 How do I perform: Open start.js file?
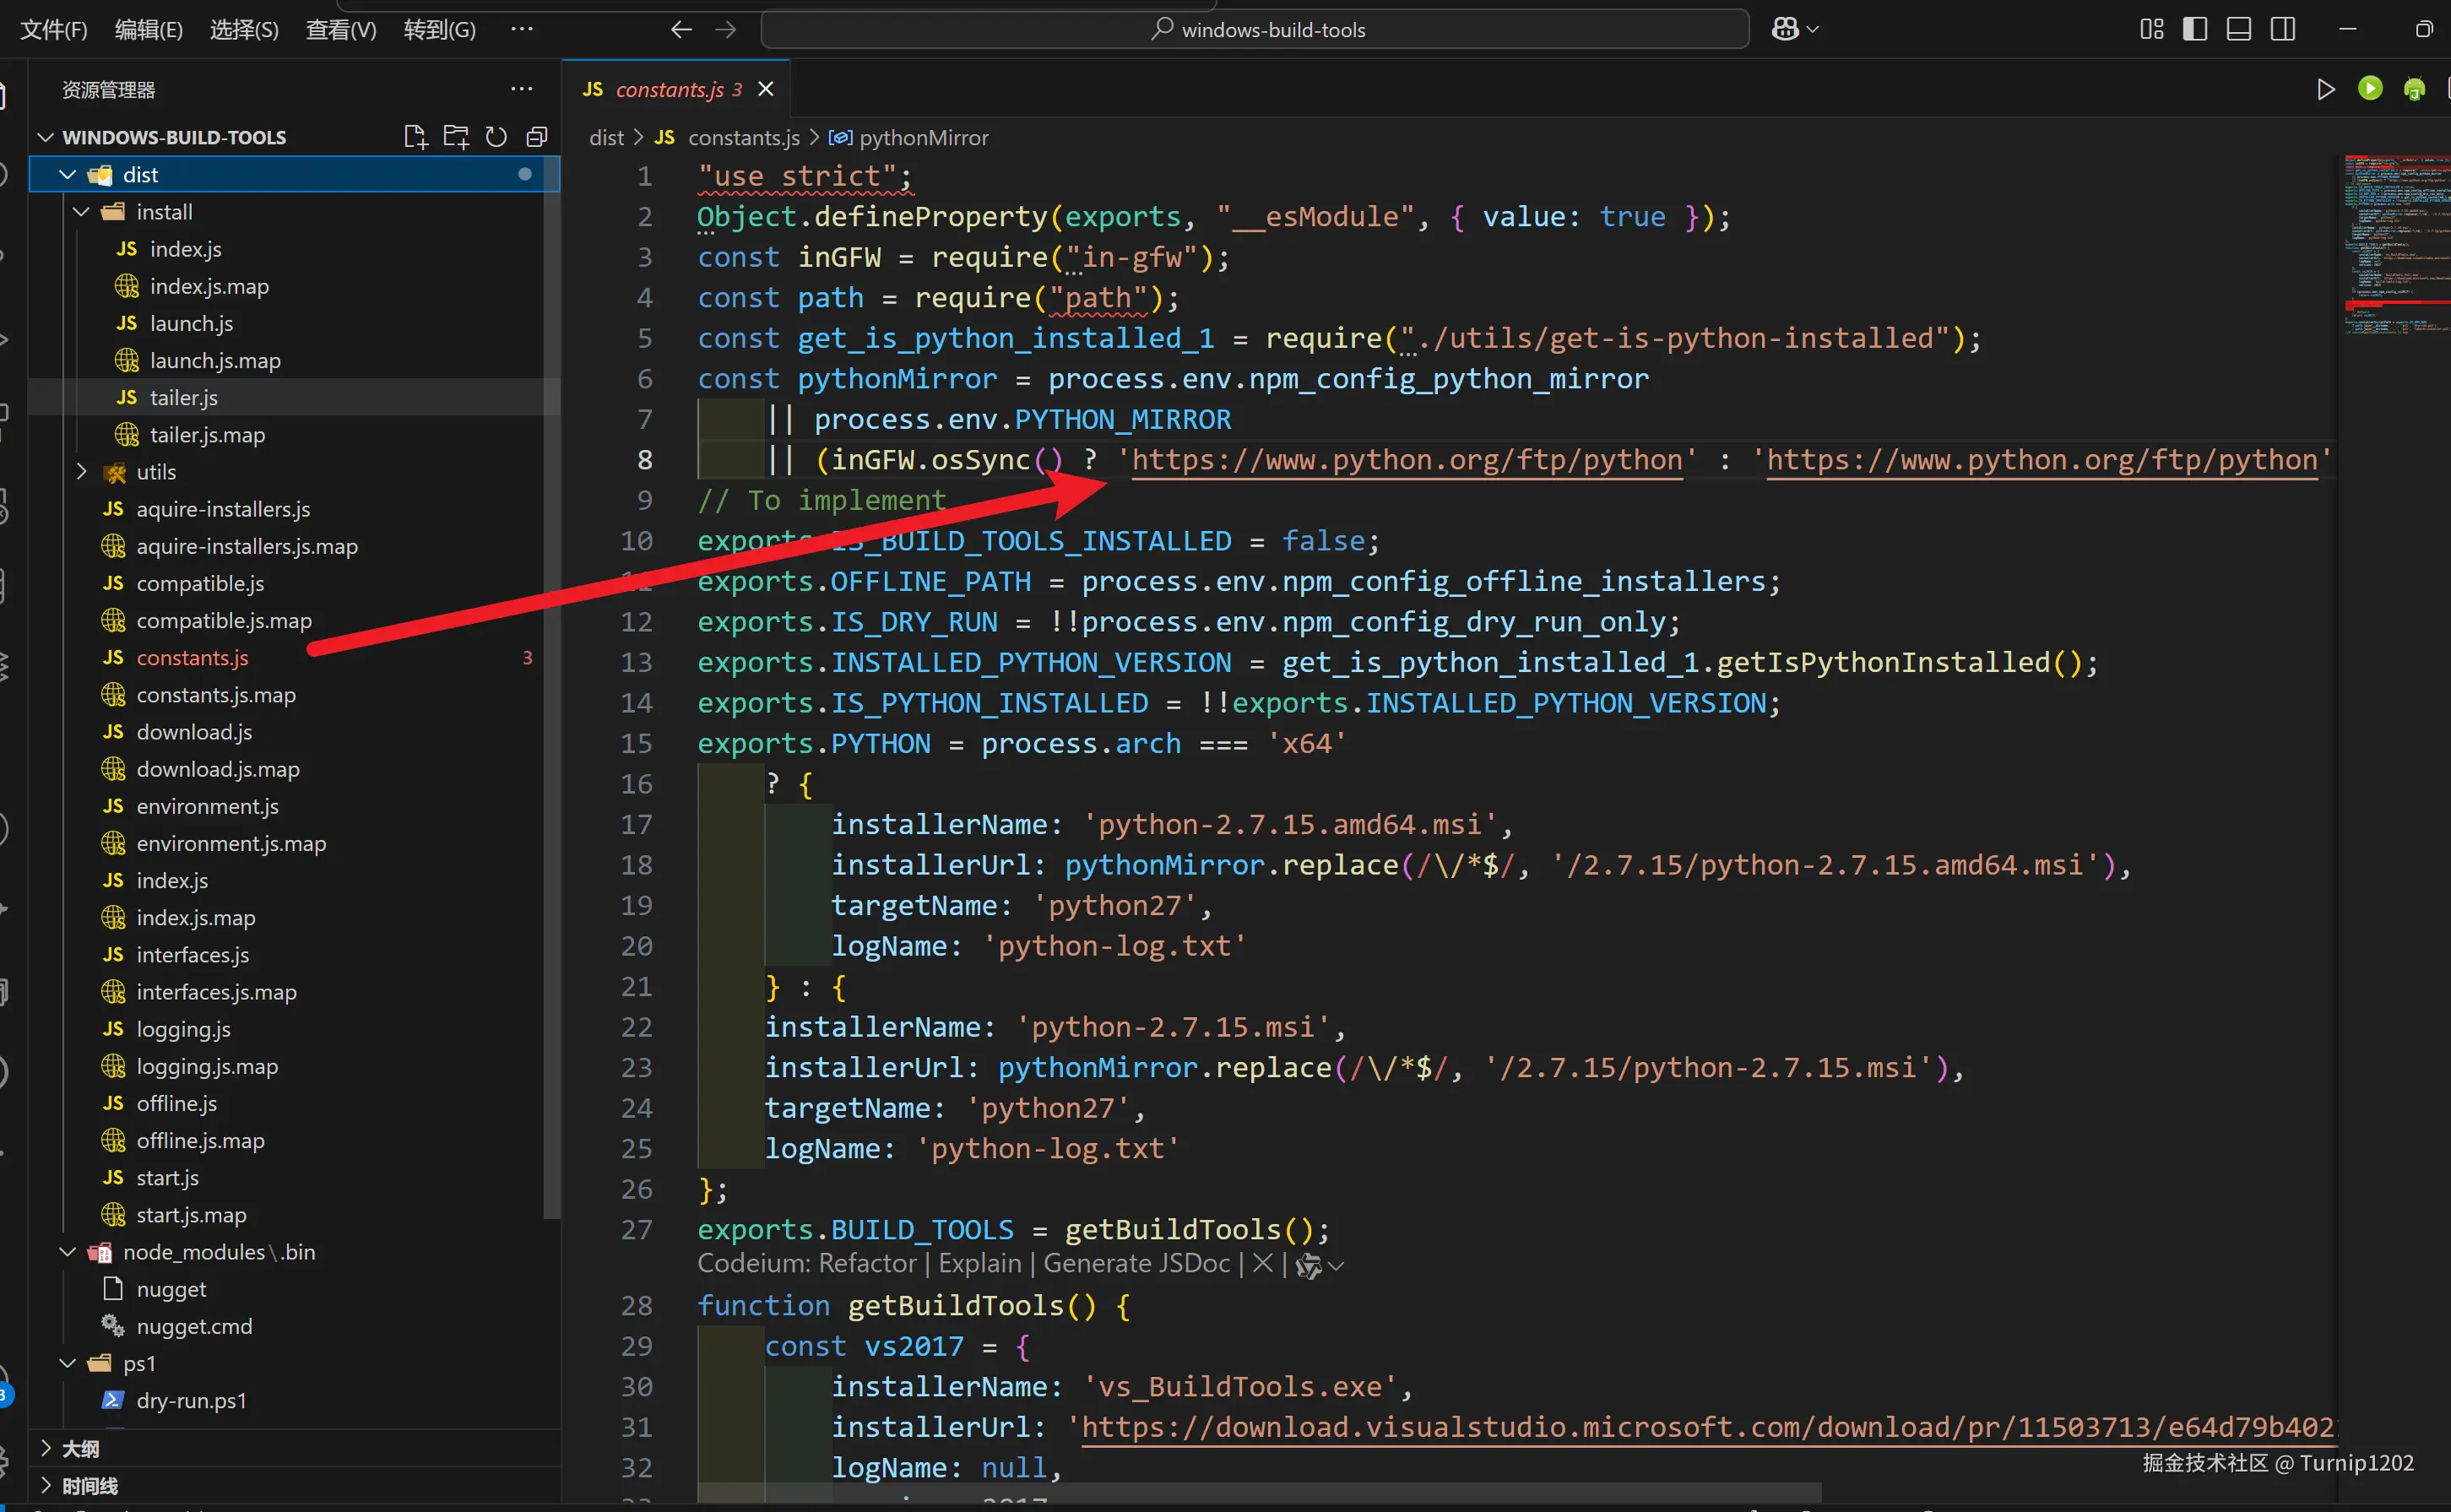167,1178
